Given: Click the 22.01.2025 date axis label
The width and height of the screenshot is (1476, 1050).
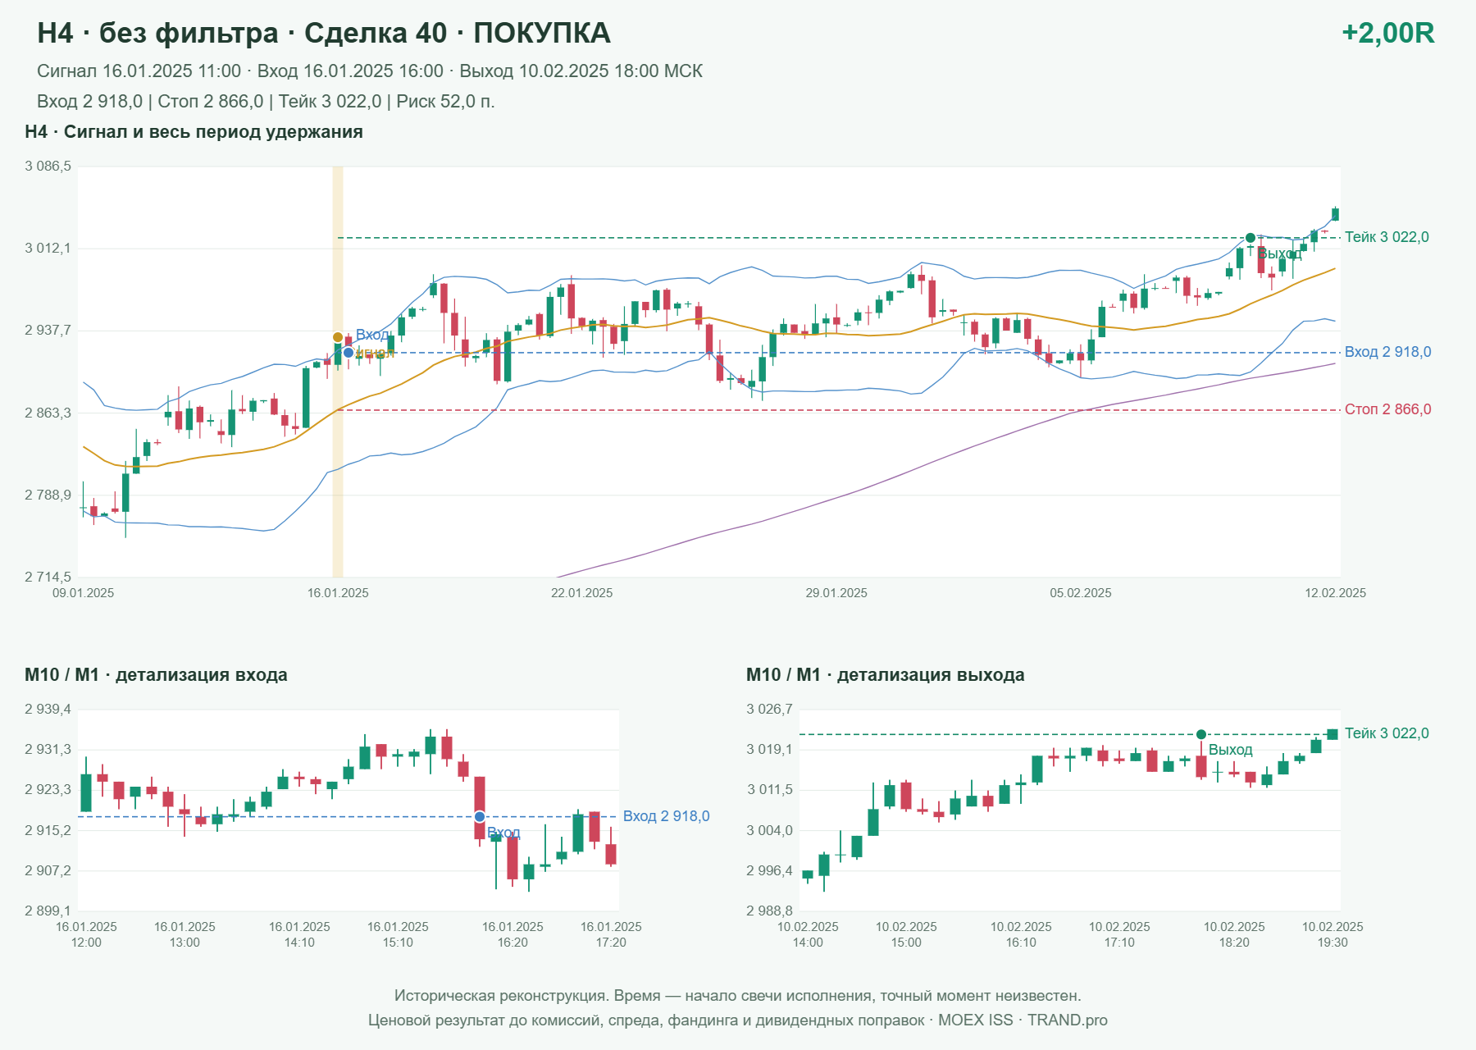Looking at the screenshot, I should [582, 593].
